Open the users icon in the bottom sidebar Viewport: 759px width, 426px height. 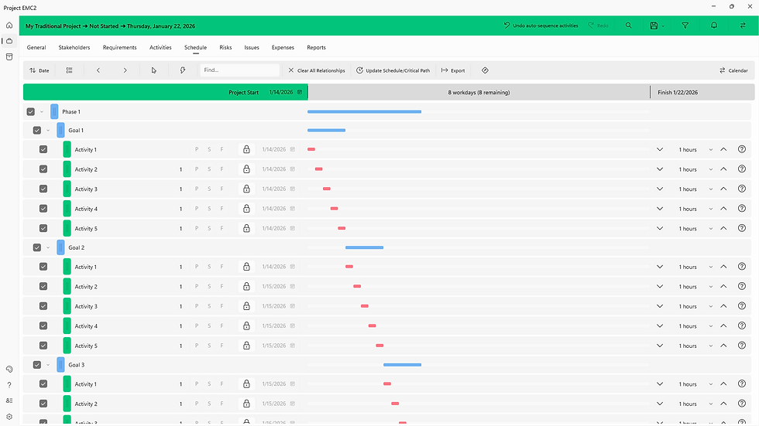click(x=9, y=400)
